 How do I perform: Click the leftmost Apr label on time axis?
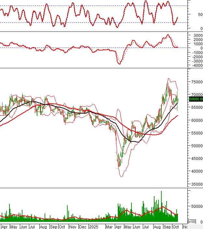[5, 226]
